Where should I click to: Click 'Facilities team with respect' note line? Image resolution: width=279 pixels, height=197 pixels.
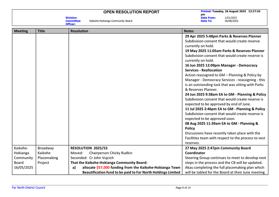point(225,138)
